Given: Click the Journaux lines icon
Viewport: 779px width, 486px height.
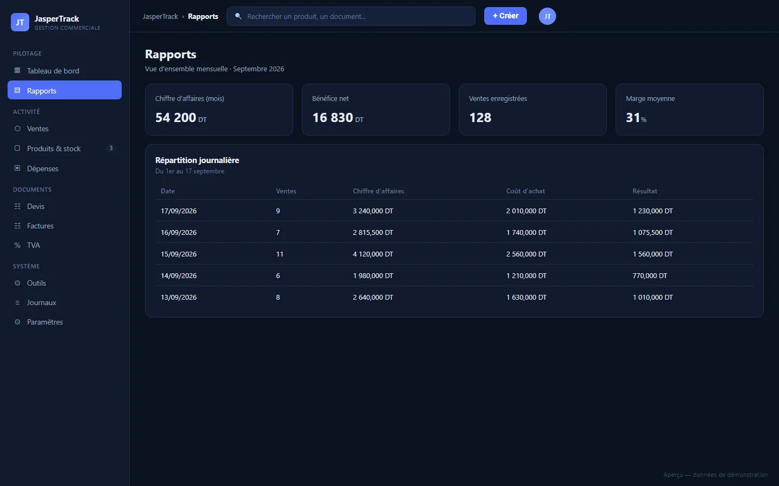Looking at the screenshot, I should 17,302.
